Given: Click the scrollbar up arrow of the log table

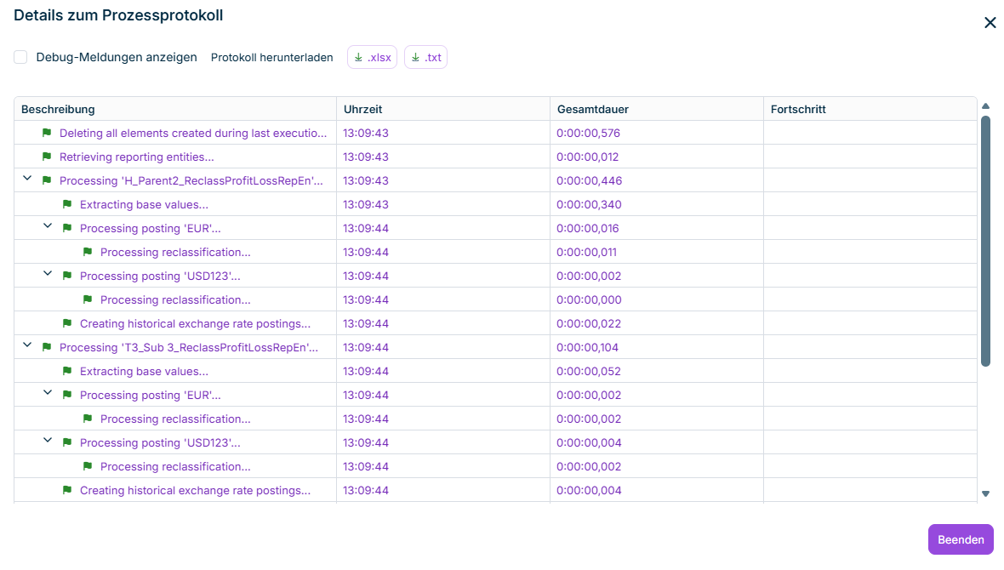Looking at the screenshot, I should click(x=985, y=106).
